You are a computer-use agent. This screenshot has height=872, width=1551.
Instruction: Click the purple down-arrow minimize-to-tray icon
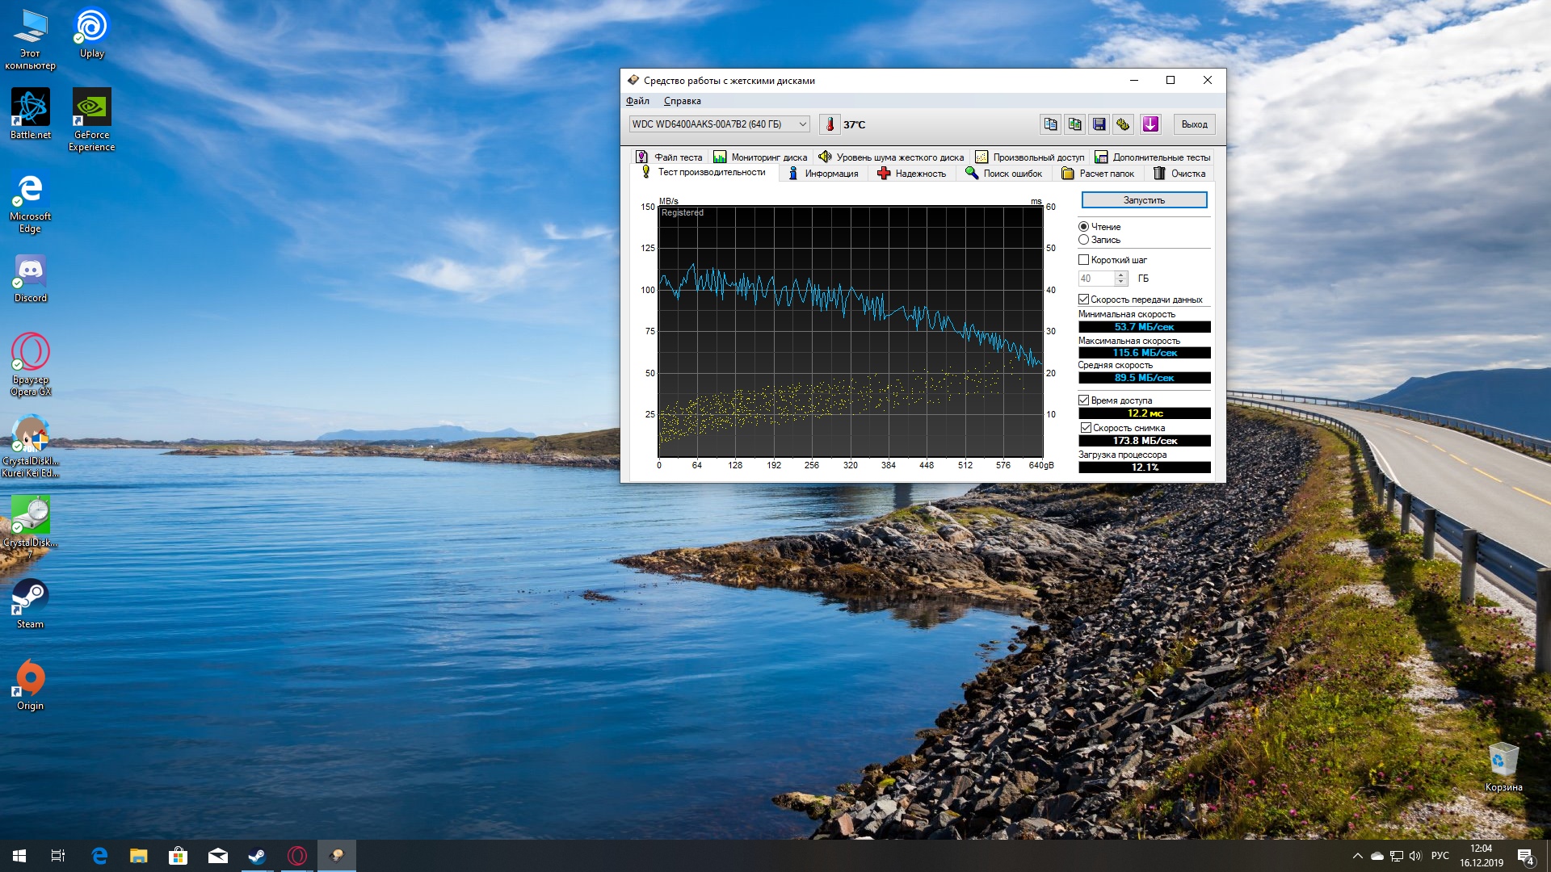pyautogui.click(x=1150, y=124)
